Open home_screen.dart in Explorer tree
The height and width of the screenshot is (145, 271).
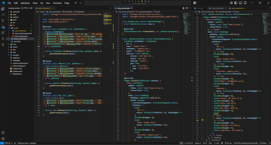(x=20, y=39)
